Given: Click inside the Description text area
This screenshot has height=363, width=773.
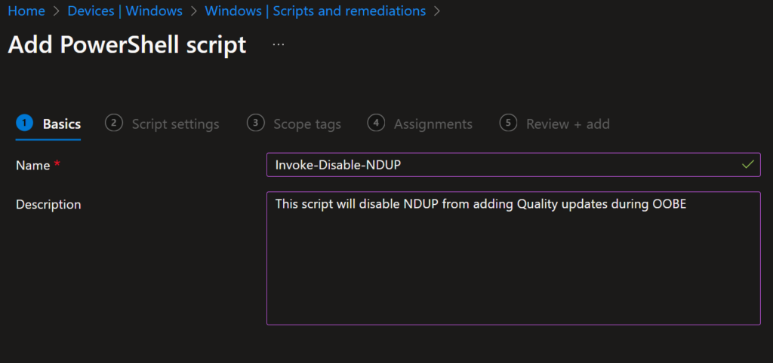Looking at the screenshot, I should pyautogui.click(x=513, y=258).
